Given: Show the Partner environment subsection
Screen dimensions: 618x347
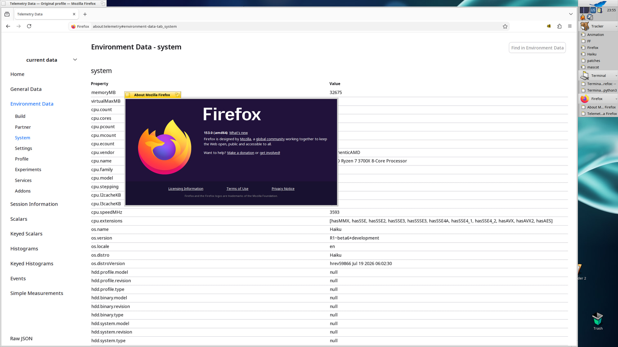Looking at the screenshot, I should 23,127.
